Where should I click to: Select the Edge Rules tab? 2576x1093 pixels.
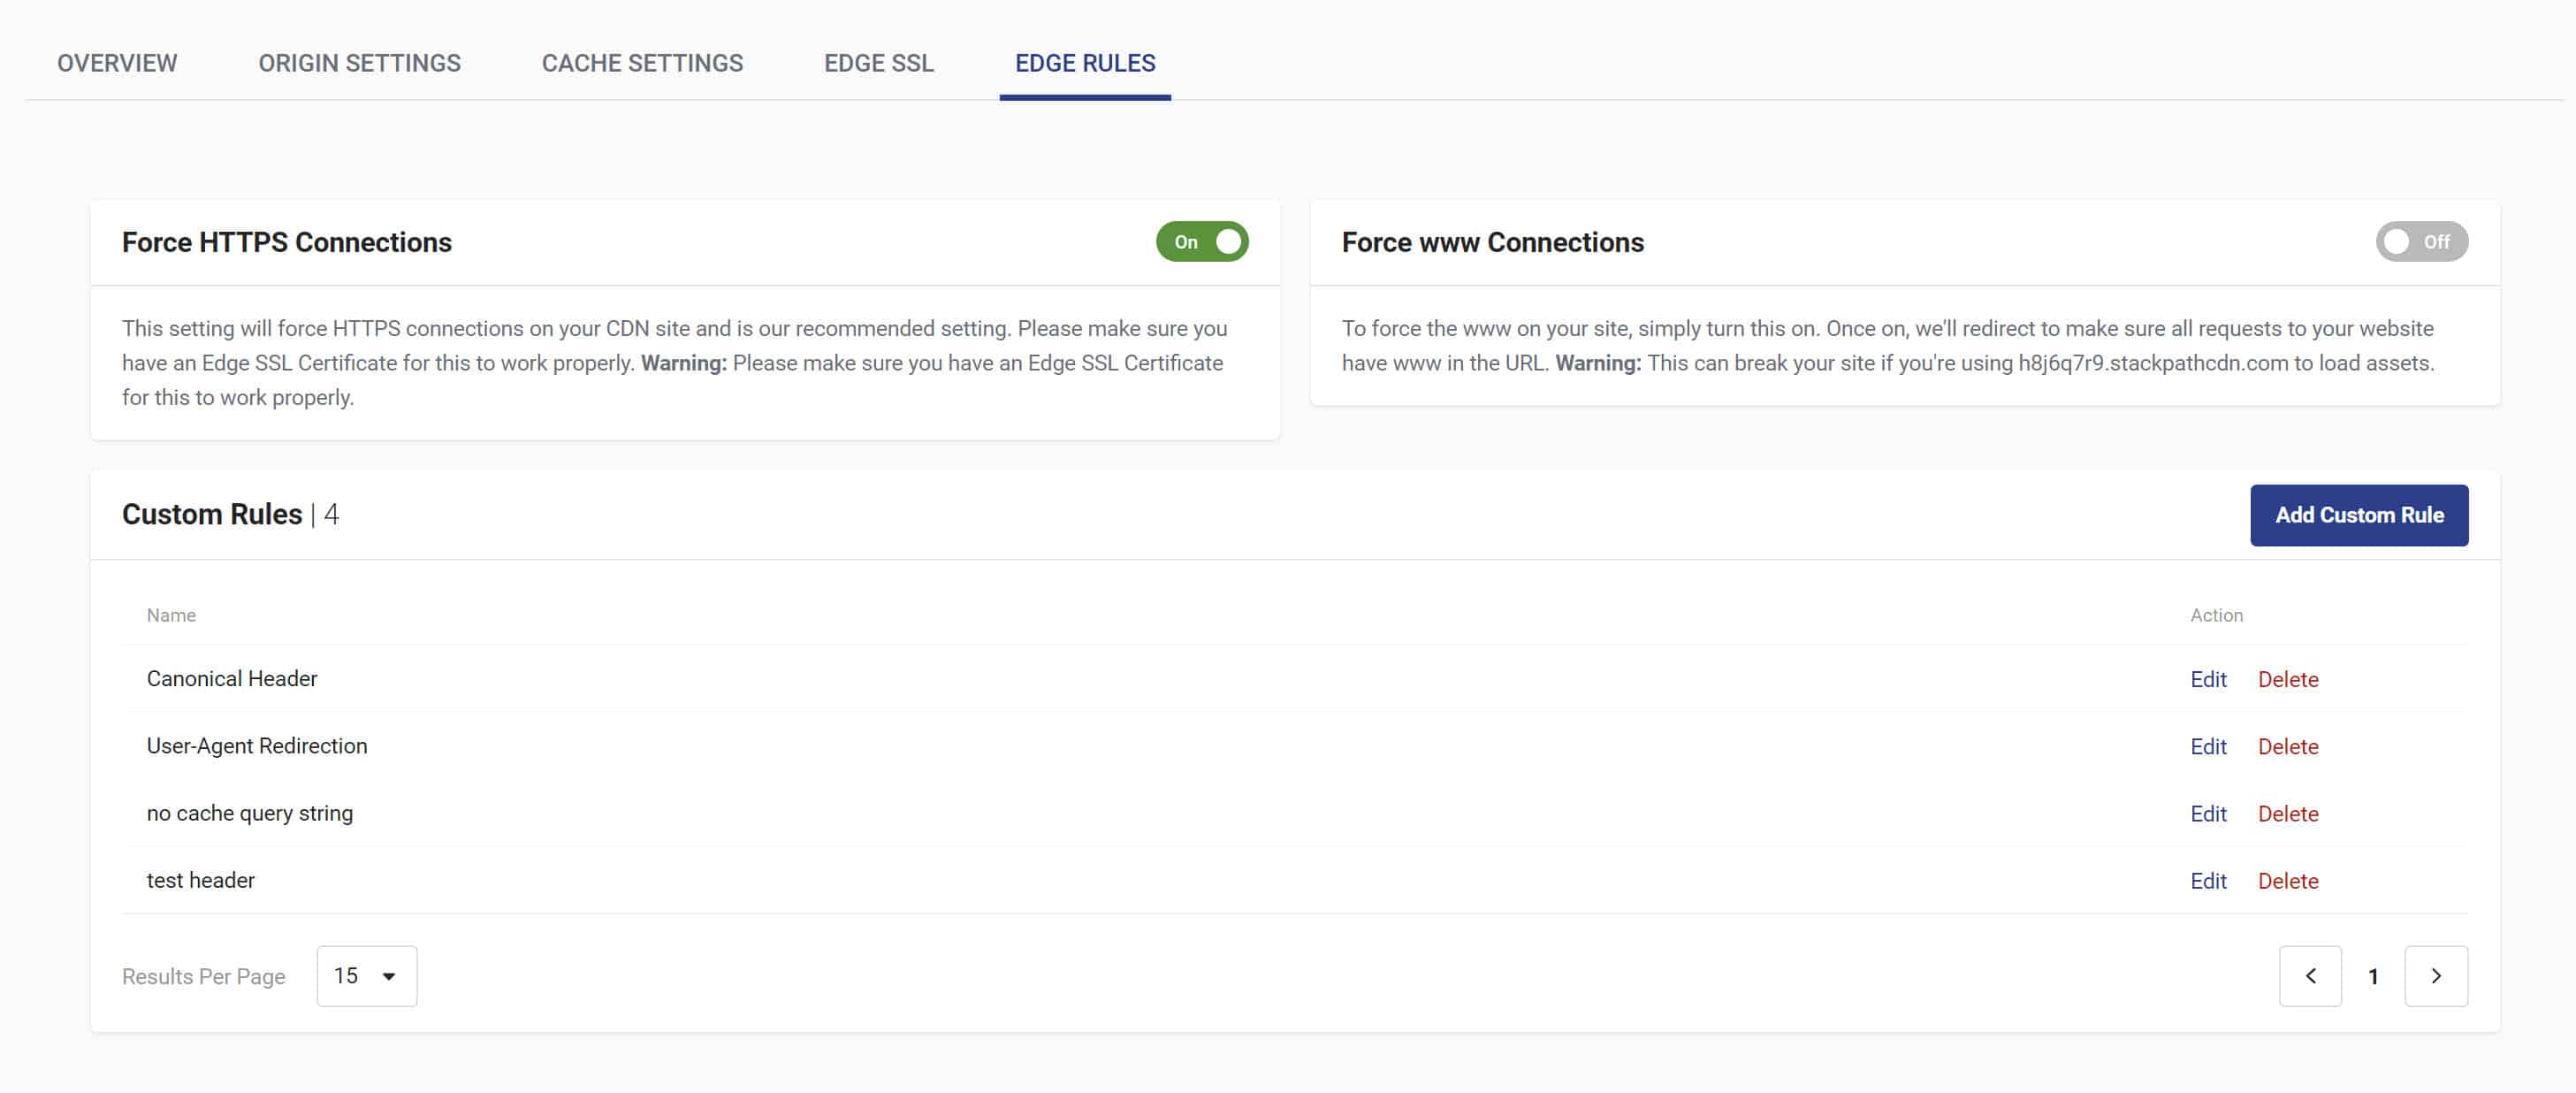[x=1085, y=63]
